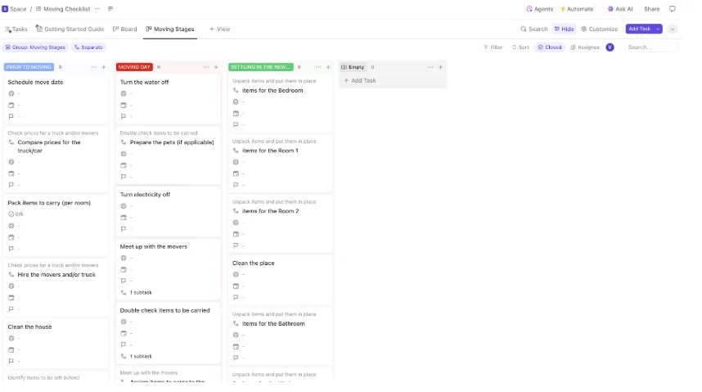Click the PRIOR TO MOVING status label

29,67
